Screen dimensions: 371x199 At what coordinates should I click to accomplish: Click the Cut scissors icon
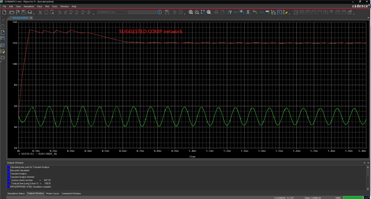coord(40,12)
